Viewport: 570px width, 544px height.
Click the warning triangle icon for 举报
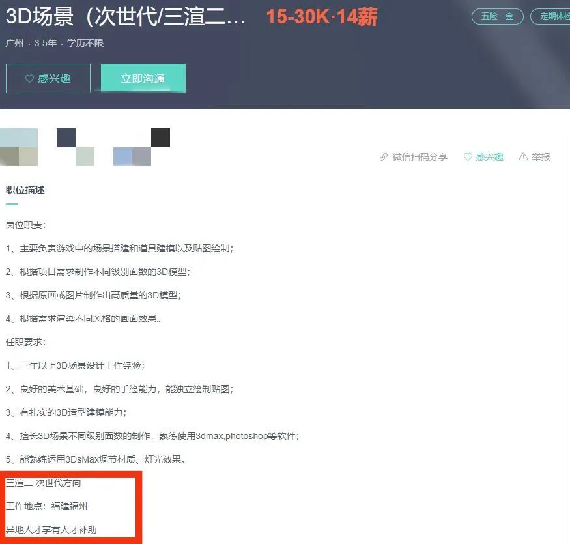point(523,157)
